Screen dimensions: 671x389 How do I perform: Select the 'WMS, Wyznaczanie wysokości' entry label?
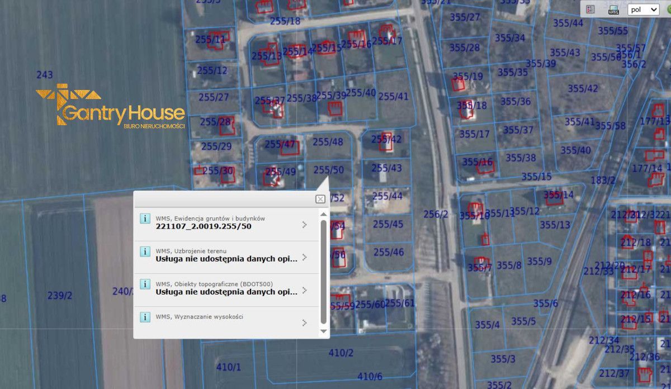(x=199, y=317)
